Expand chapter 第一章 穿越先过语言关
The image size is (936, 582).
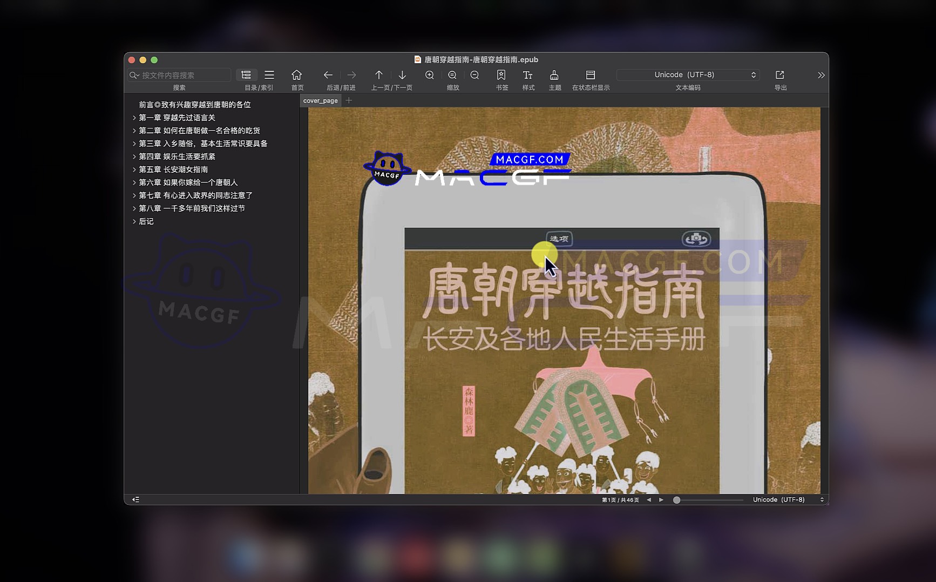point(134,118)
